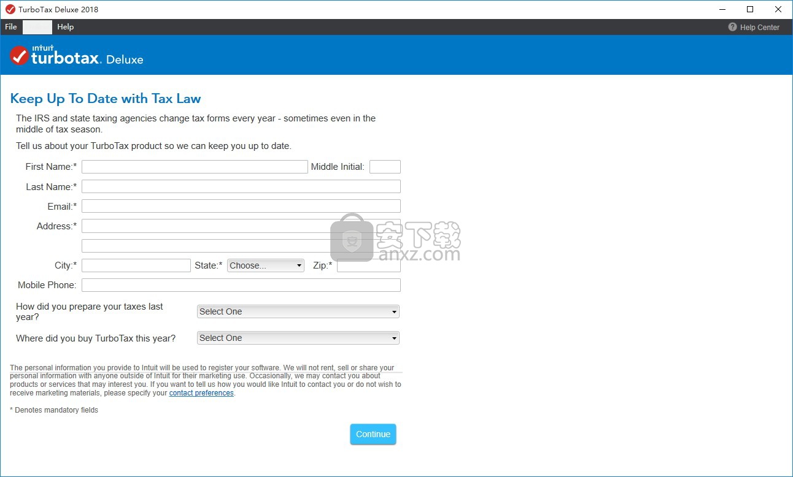Click the City input field
The image size is (793, 477).
[x=136, y=265]
